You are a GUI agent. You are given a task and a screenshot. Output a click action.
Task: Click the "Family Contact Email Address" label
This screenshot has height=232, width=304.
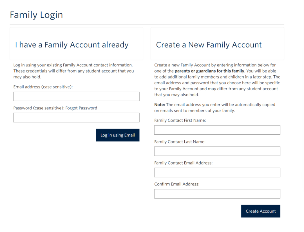(x=183, y=163)
